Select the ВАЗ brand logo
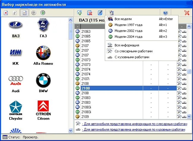 coord(16,25)
